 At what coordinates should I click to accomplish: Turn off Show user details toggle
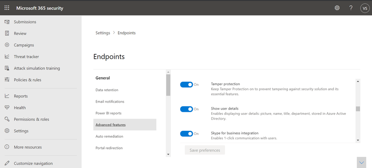pos(187,109)
